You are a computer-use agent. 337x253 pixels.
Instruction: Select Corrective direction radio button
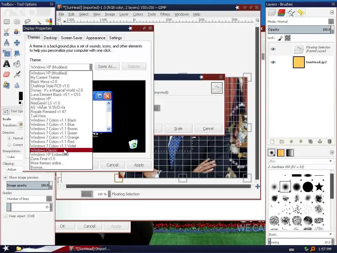point(9,145)
